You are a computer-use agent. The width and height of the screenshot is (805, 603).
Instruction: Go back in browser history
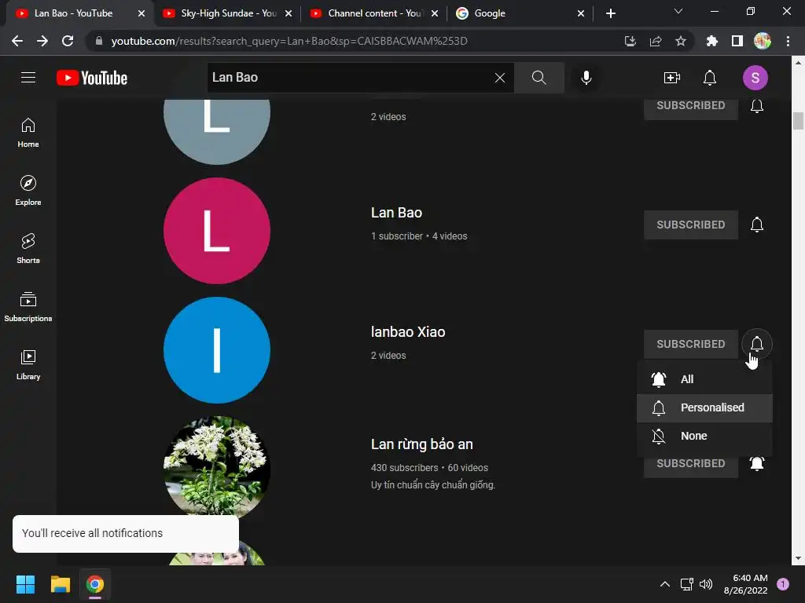(17, 41)
